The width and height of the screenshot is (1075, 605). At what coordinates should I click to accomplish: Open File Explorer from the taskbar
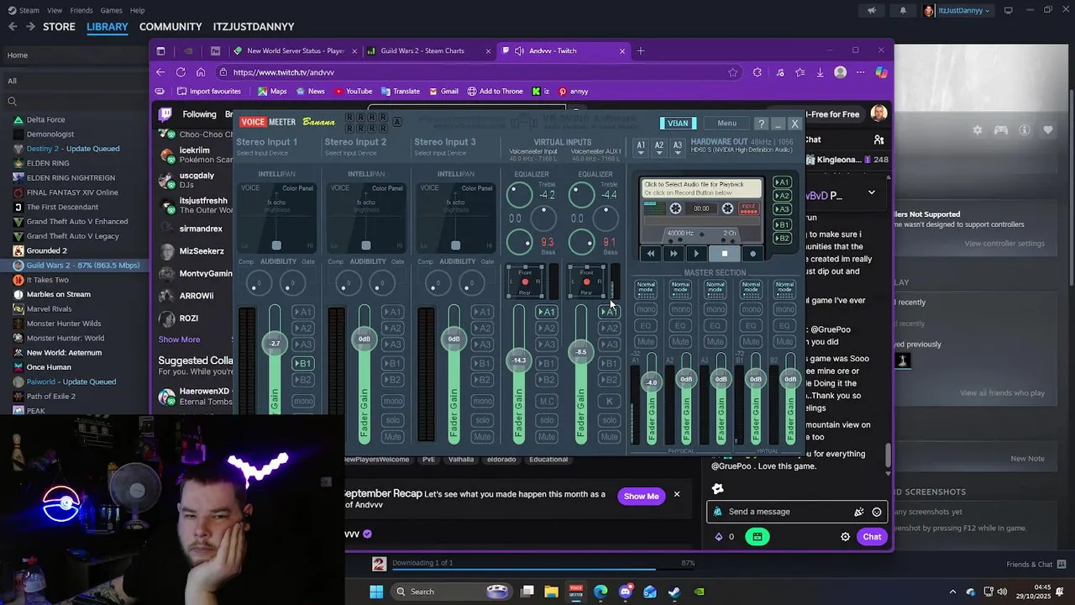click(x=552, y=592)
